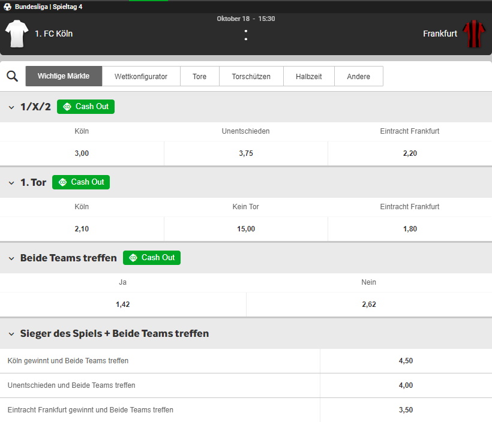This screenshot has width=492, height=422.
Task: Select odds 4,00 for Unentschieden combo
Action: coord(406,385)
